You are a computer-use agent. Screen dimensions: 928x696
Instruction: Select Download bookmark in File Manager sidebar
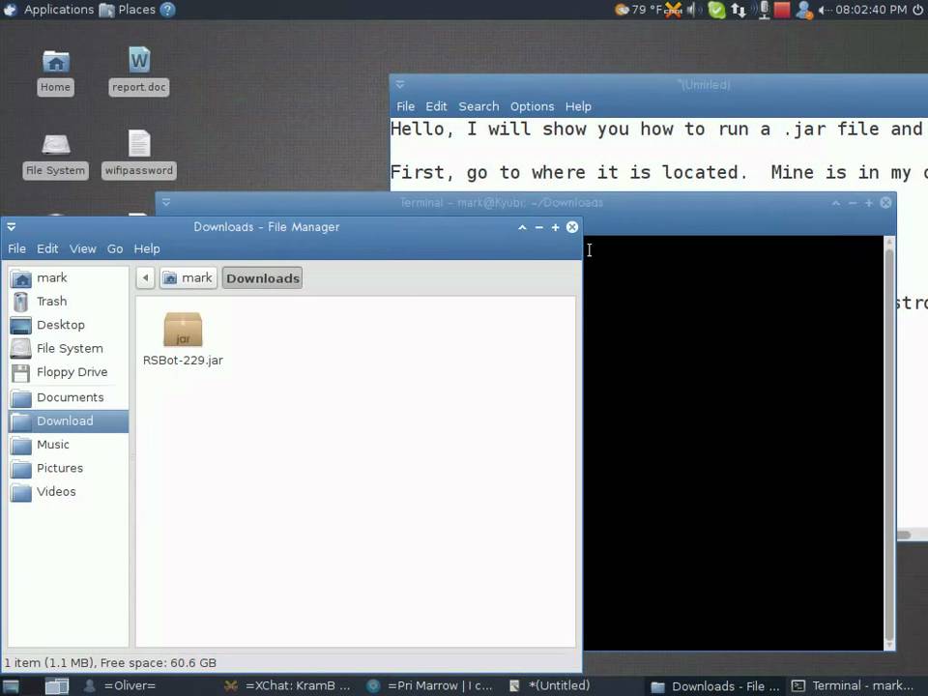68,420
